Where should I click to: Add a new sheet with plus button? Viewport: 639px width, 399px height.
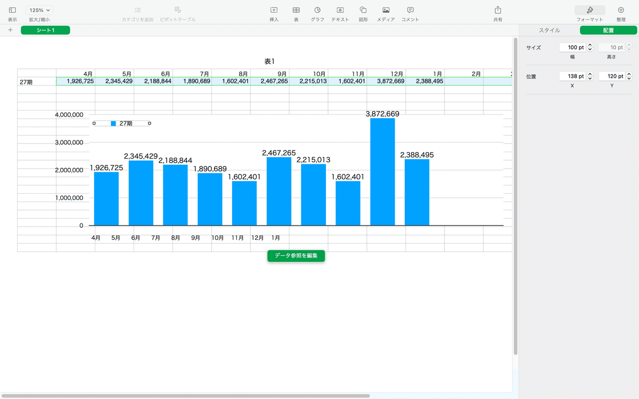coord(10,30)
